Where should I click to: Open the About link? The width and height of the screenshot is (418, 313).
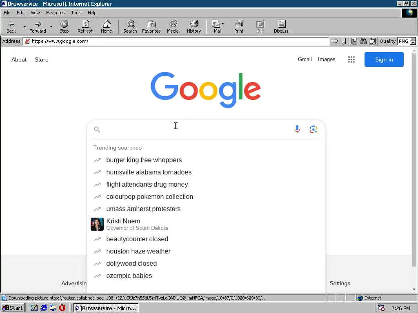[19, 60]
